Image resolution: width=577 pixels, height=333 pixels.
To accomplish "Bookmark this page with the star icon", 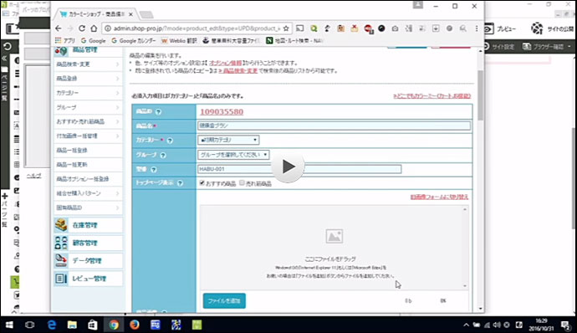I will pos(286,28).
